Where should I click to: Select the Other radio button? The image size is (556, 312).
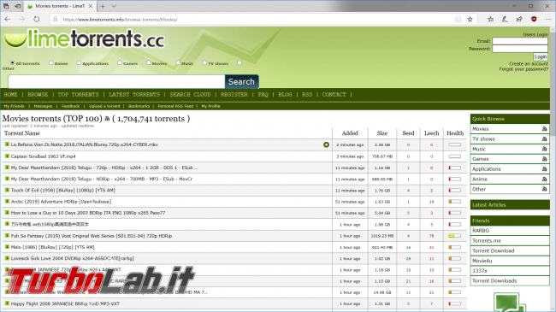(x=240, y=62)
